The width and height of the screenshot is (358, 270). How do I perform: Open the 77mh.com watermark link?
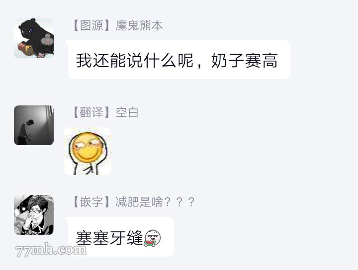[x=51, y=250]
